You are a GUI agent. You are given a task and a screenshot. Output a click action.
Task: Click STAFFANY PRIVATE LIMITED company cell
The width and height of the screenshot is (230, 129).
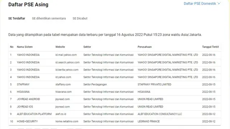click(155, 85)
